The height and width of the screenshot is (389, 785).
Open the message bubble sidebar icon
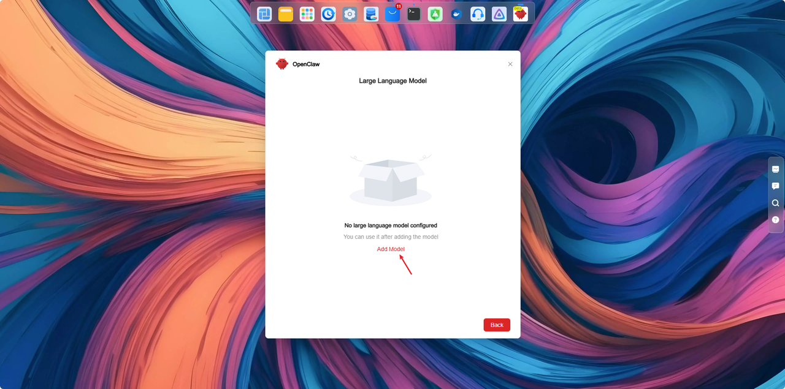tap(776, 186)
